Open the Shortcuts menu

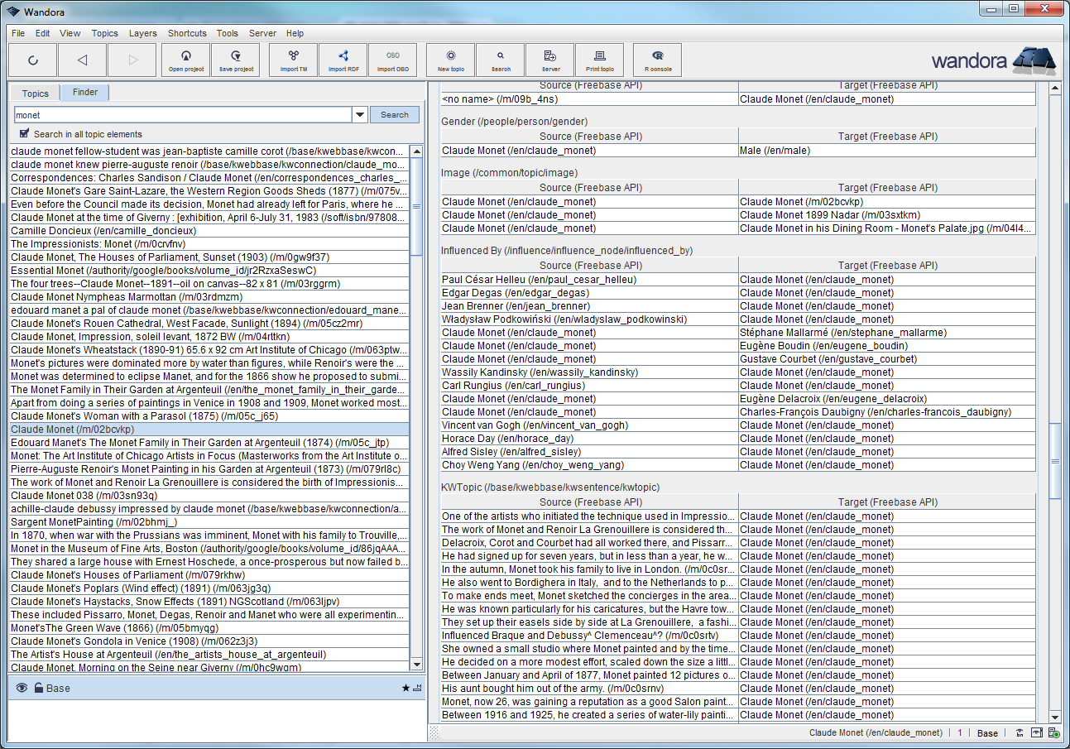[x=187, y=33]
